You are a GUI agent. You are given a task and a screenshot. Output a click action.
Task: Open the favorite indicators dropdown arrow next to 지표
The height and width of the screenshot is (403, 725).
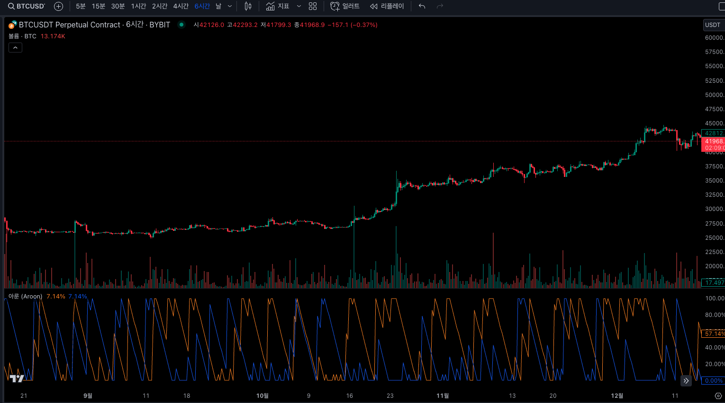pyautogui.click(x=299, y=6)
